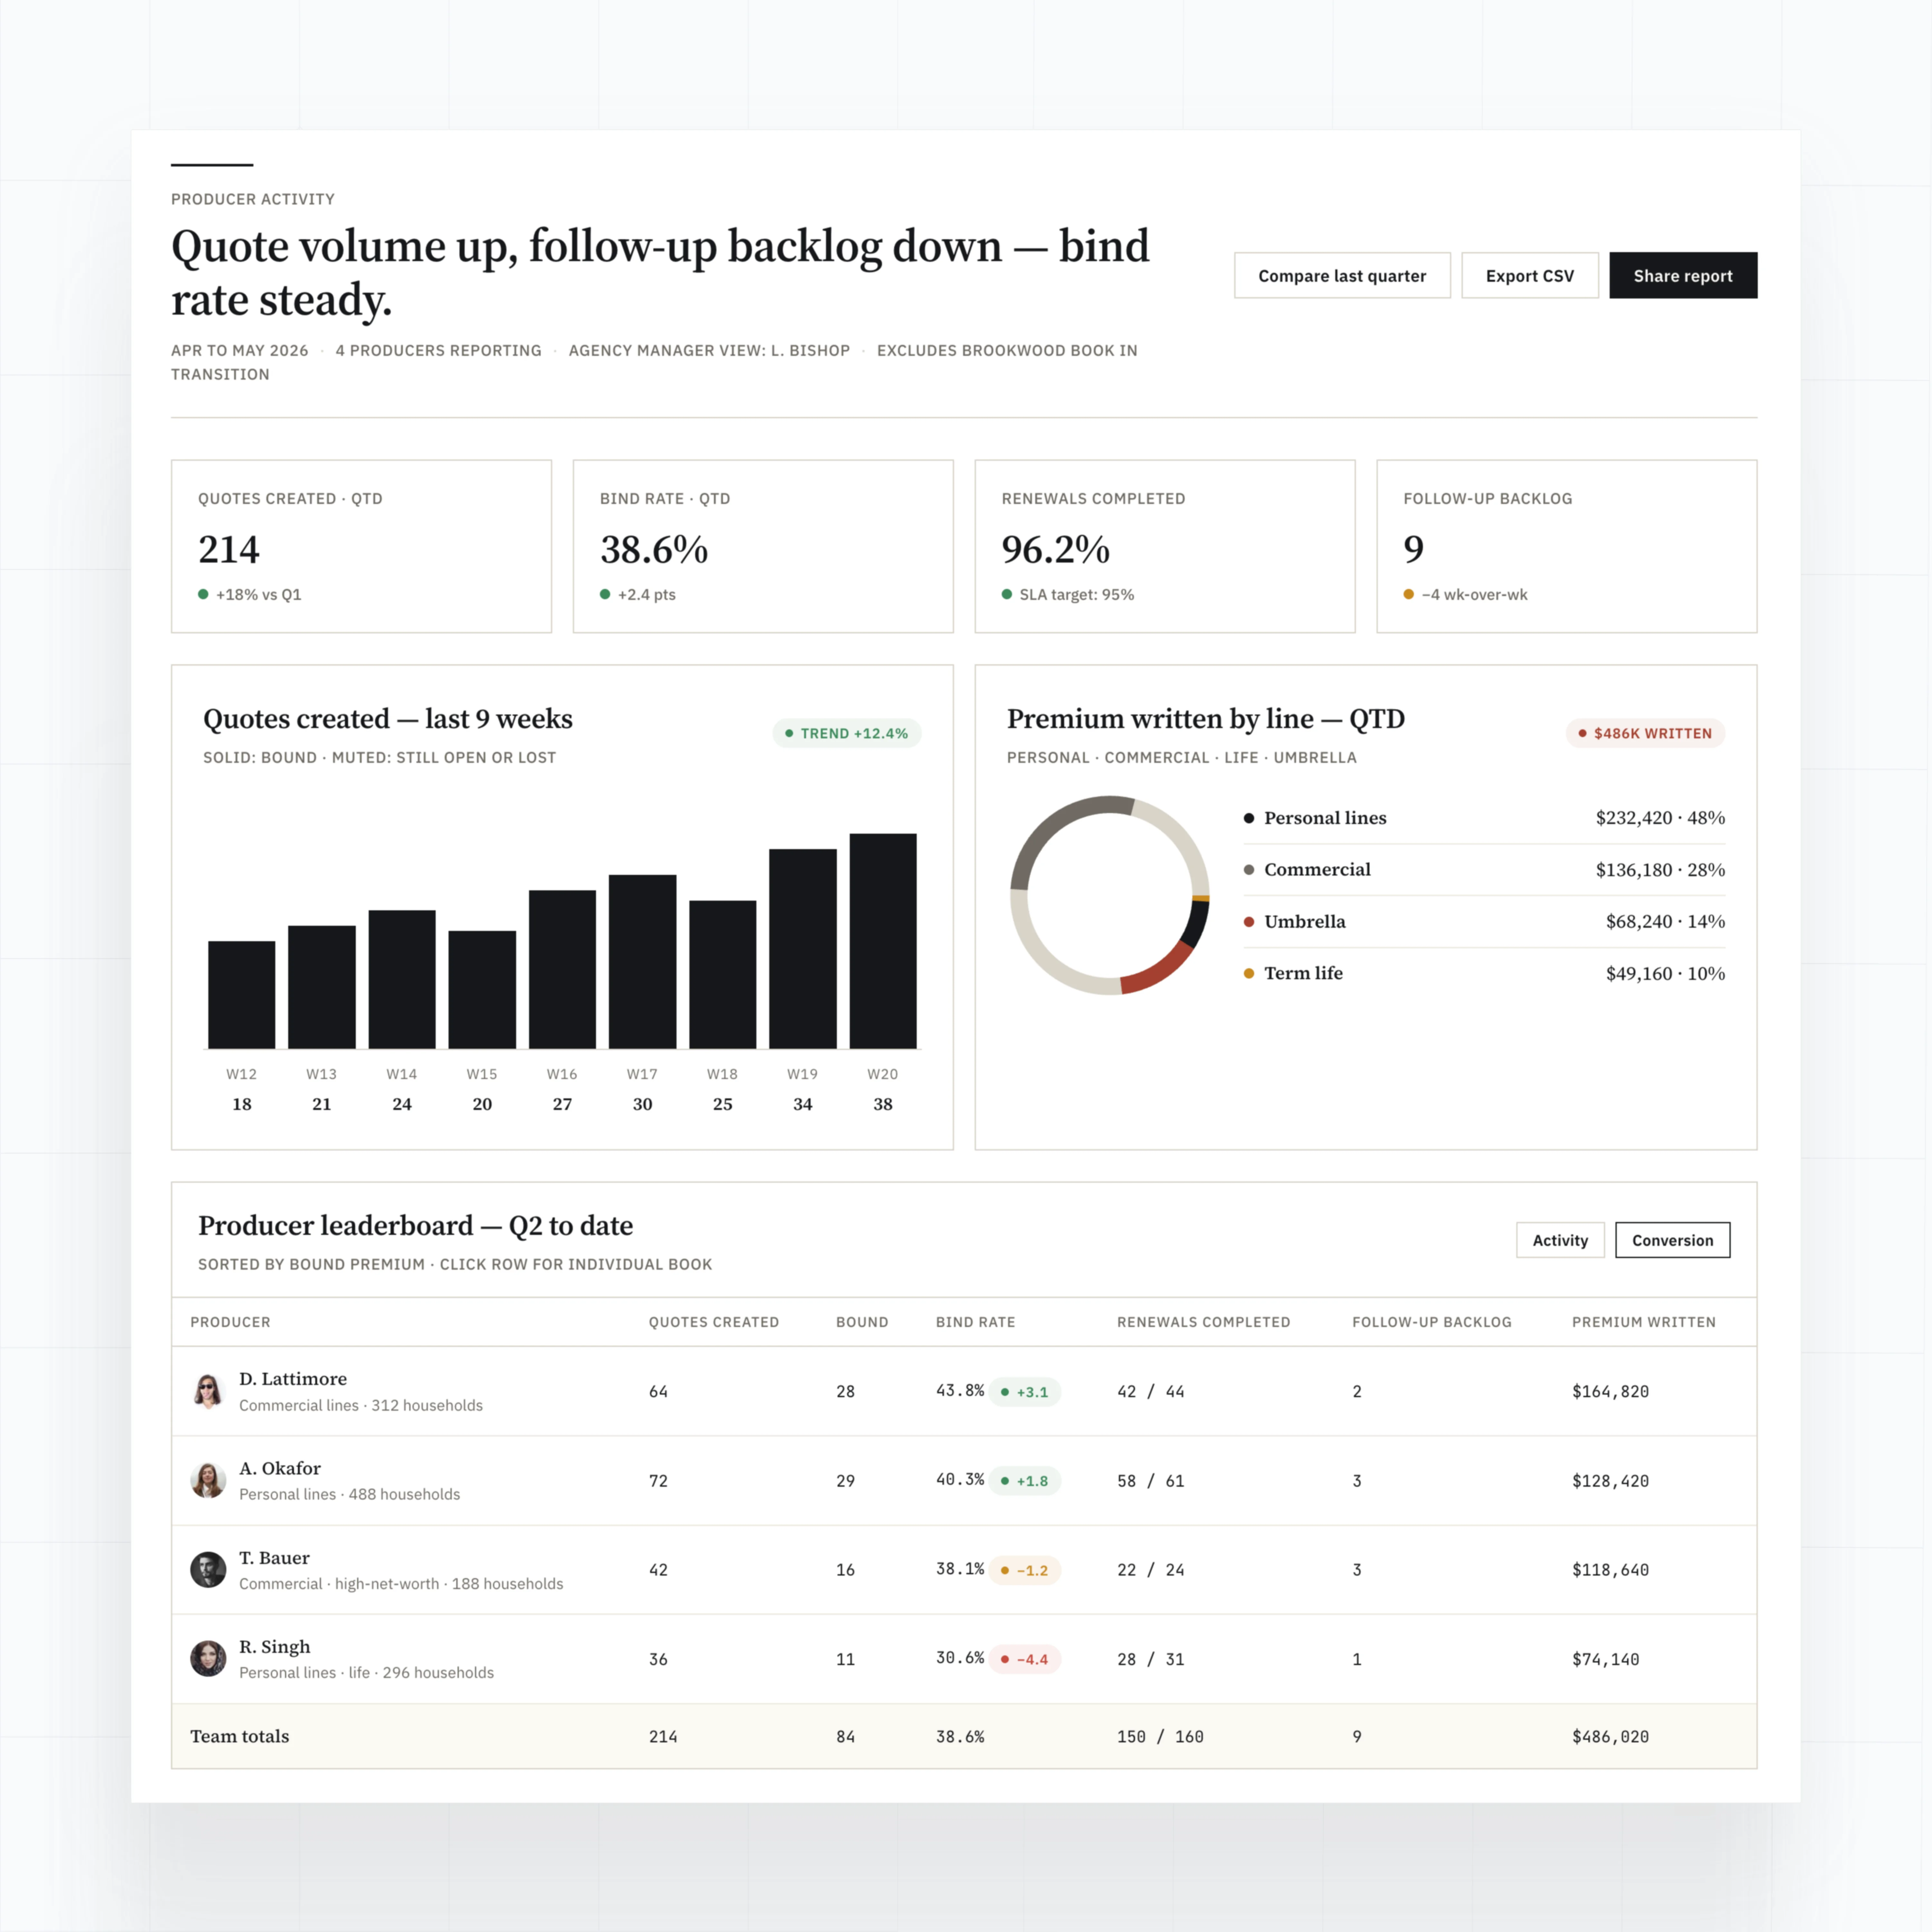Click the Compare last quarter button
1932x1932 pixels.
tap(1342, 275)
